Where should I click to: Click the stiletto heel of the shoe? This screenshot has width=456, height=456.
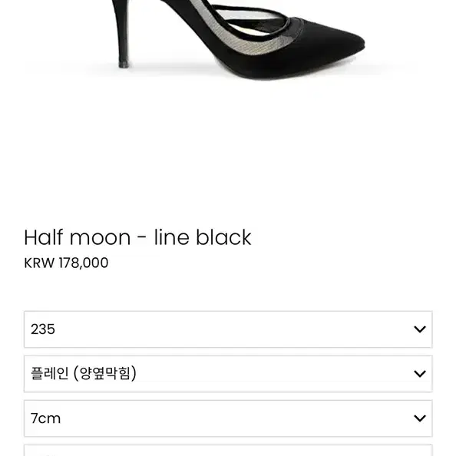[122, 34]
